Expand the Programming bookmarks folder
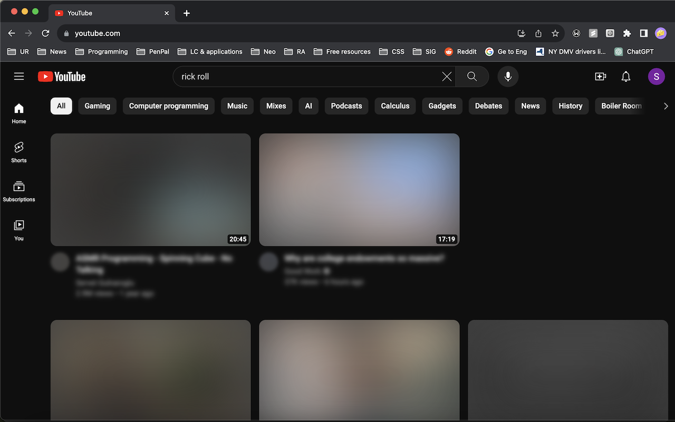 (101, 52)
